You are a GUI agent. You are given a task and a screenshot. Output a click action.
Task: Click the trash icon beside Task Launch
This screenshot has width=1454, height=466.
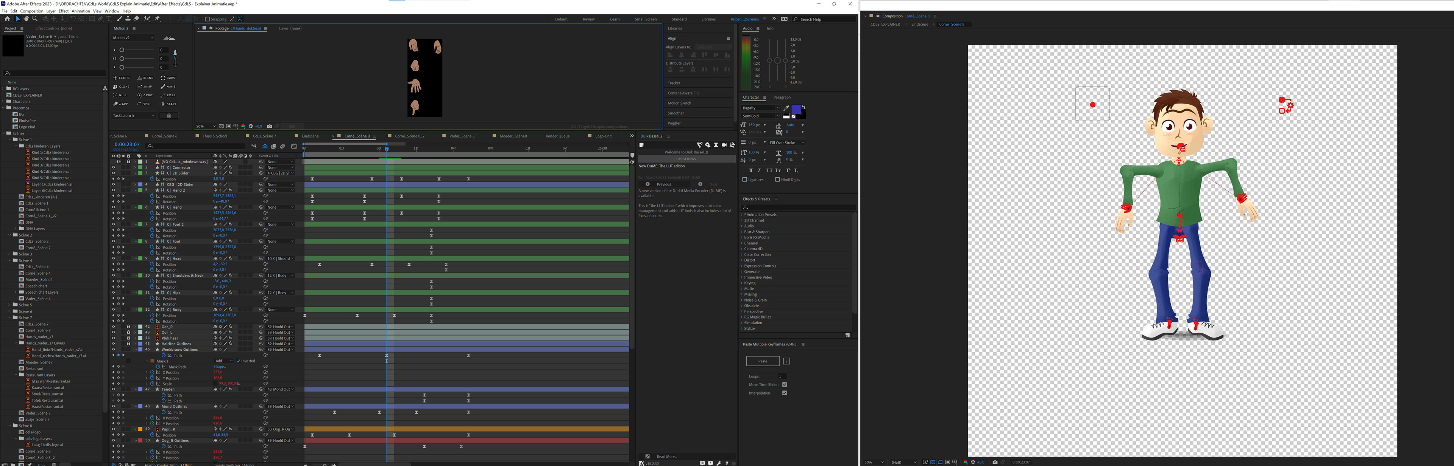click(x=169, y=116)
